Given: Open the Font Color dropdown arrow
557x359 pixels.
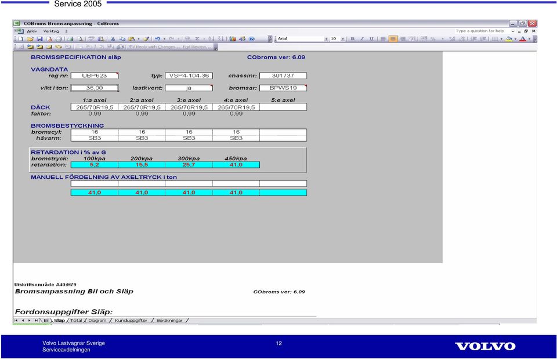Looking at the screenshot, I should point(529,39).
